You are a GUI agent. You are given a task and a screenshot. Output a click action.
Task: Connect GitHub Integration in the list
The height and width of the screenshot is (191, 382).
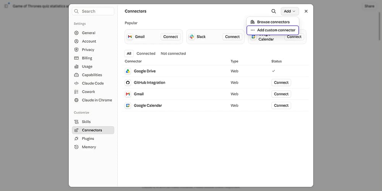coord(281,83)
